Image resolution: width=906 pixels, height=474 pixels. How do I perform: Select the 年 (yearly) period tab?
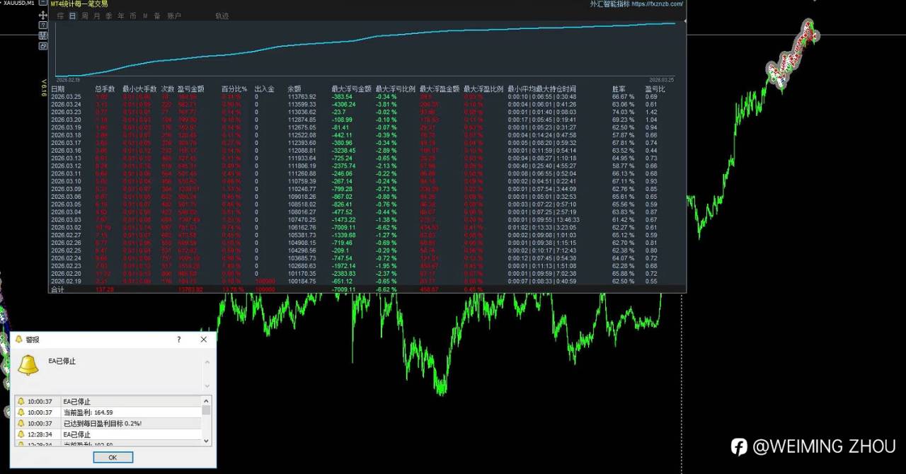click(x=121, y=16)
